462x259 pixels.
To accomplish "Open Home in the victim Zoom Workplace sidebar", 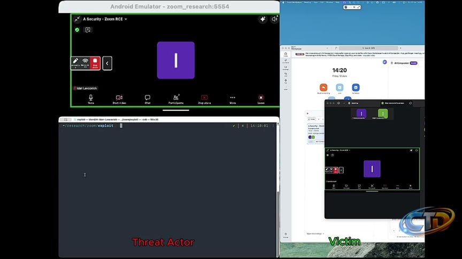I will click(x=286, y=54).
